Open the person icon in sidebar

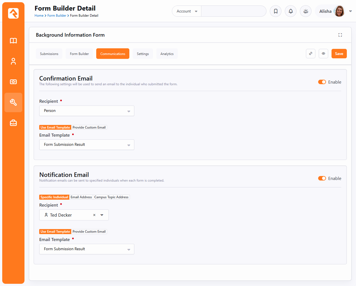coord(13,61)
